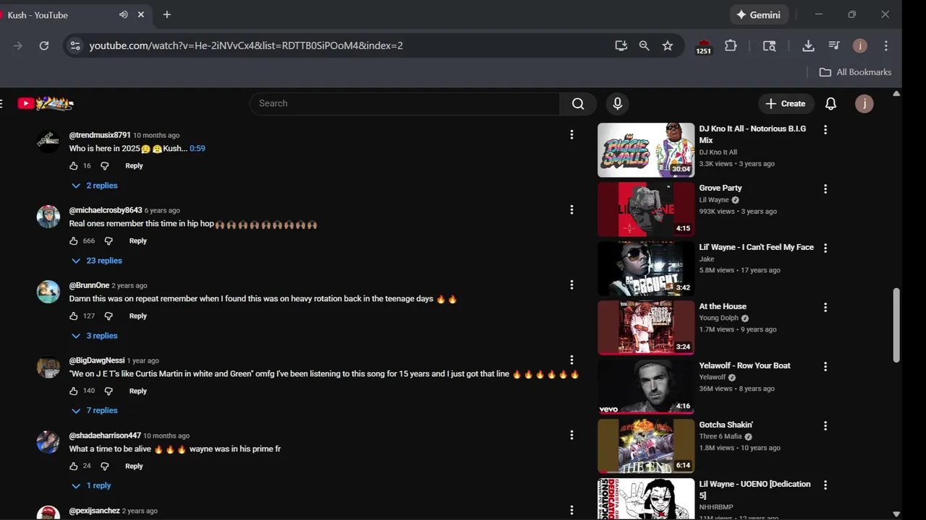Open action menu for @michaelcrosby8643 comment
Image resolution: width=926 pixels, height=520 pixels.
(572, 209)
